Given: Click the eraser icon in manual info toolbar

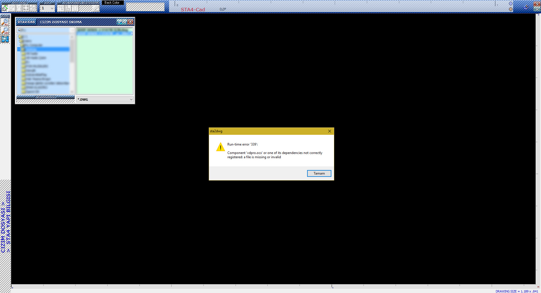Looking at the screenshot, I should (x=96, y=8).
